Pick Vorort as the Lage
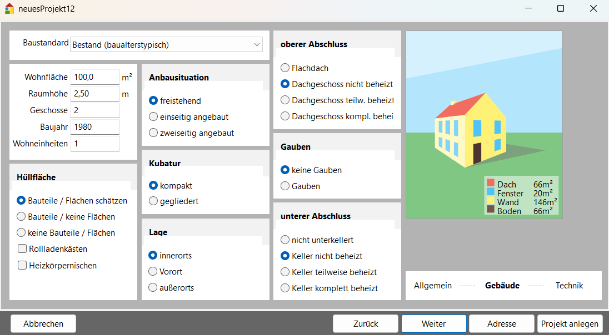 [x=154, y=272]
